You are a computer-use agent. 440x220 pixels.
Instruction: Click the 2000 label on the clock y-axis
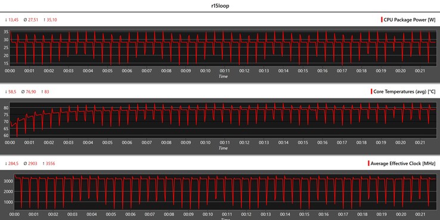[8, 191]
